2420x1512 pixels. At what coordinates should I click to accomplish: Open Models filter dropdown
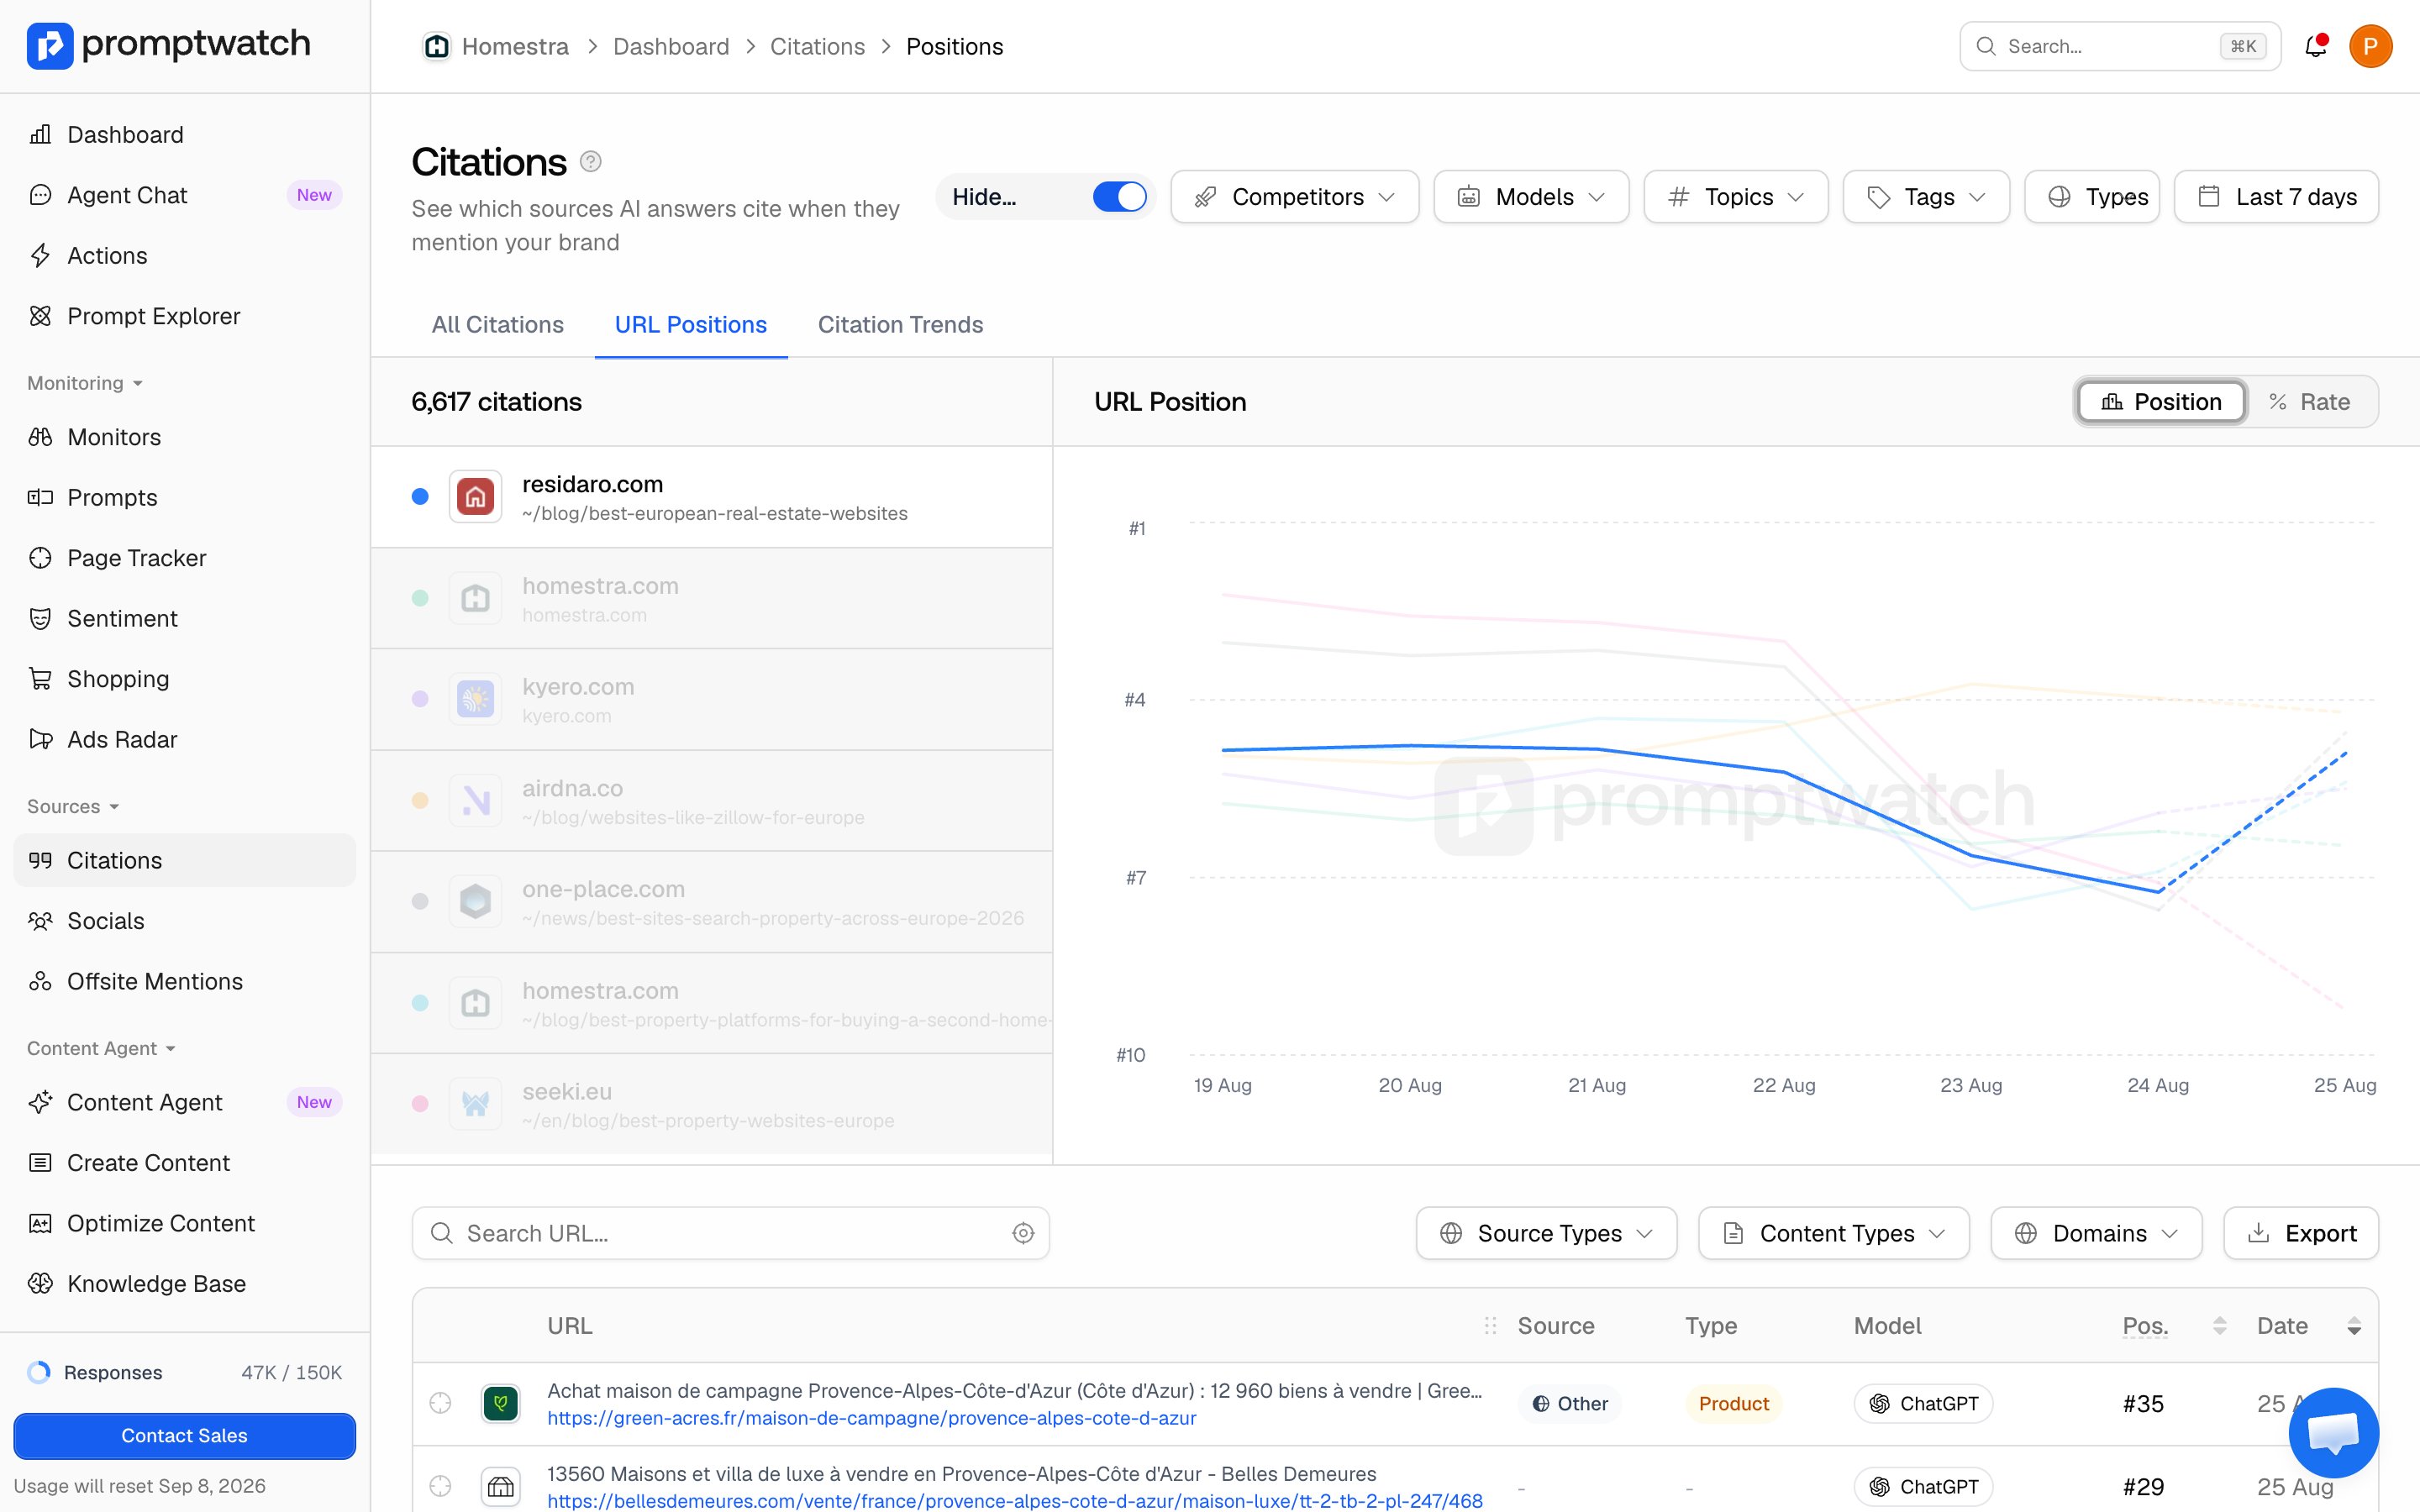tap(1531, 197)
